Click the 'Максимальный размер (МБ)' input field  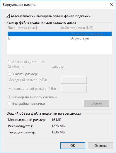tap(74, 89)
